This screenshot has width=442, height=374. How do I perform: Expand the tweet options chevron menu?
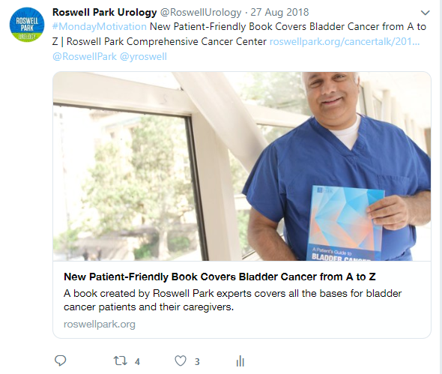click(425, 13)
